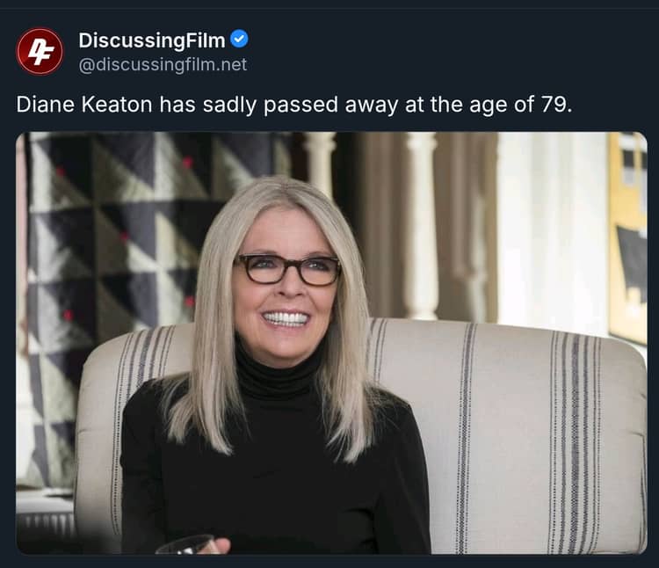The width and height of the screenshot is (659, 568).
Task: Open the @discussingfilm.net handle link
Action: (163, 65)
